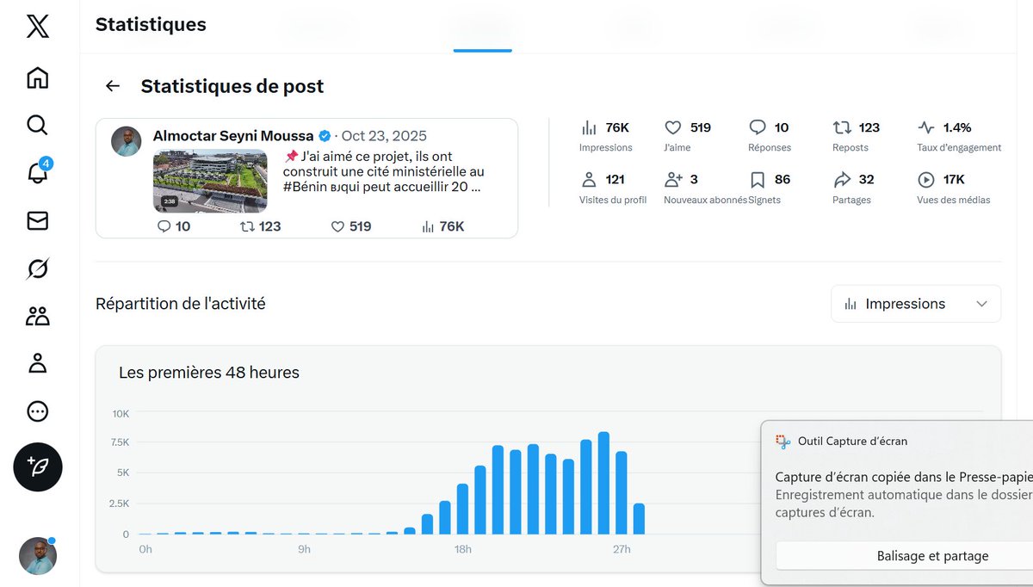Open the Communities icon
Viewport: 1033px width, 587px height.
pos(36,315)
